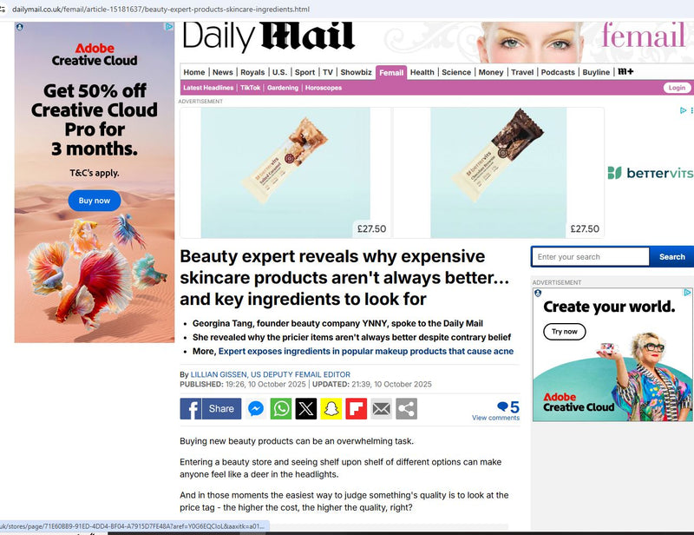Share the article via Snapchat icon
The image size is (694, 535).
[x=331, y=409]
